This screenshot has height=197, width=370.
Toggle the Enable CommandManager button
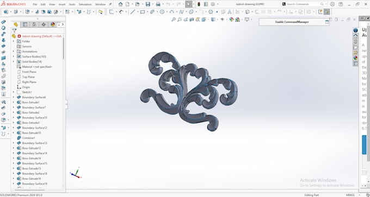coord(294,22)
